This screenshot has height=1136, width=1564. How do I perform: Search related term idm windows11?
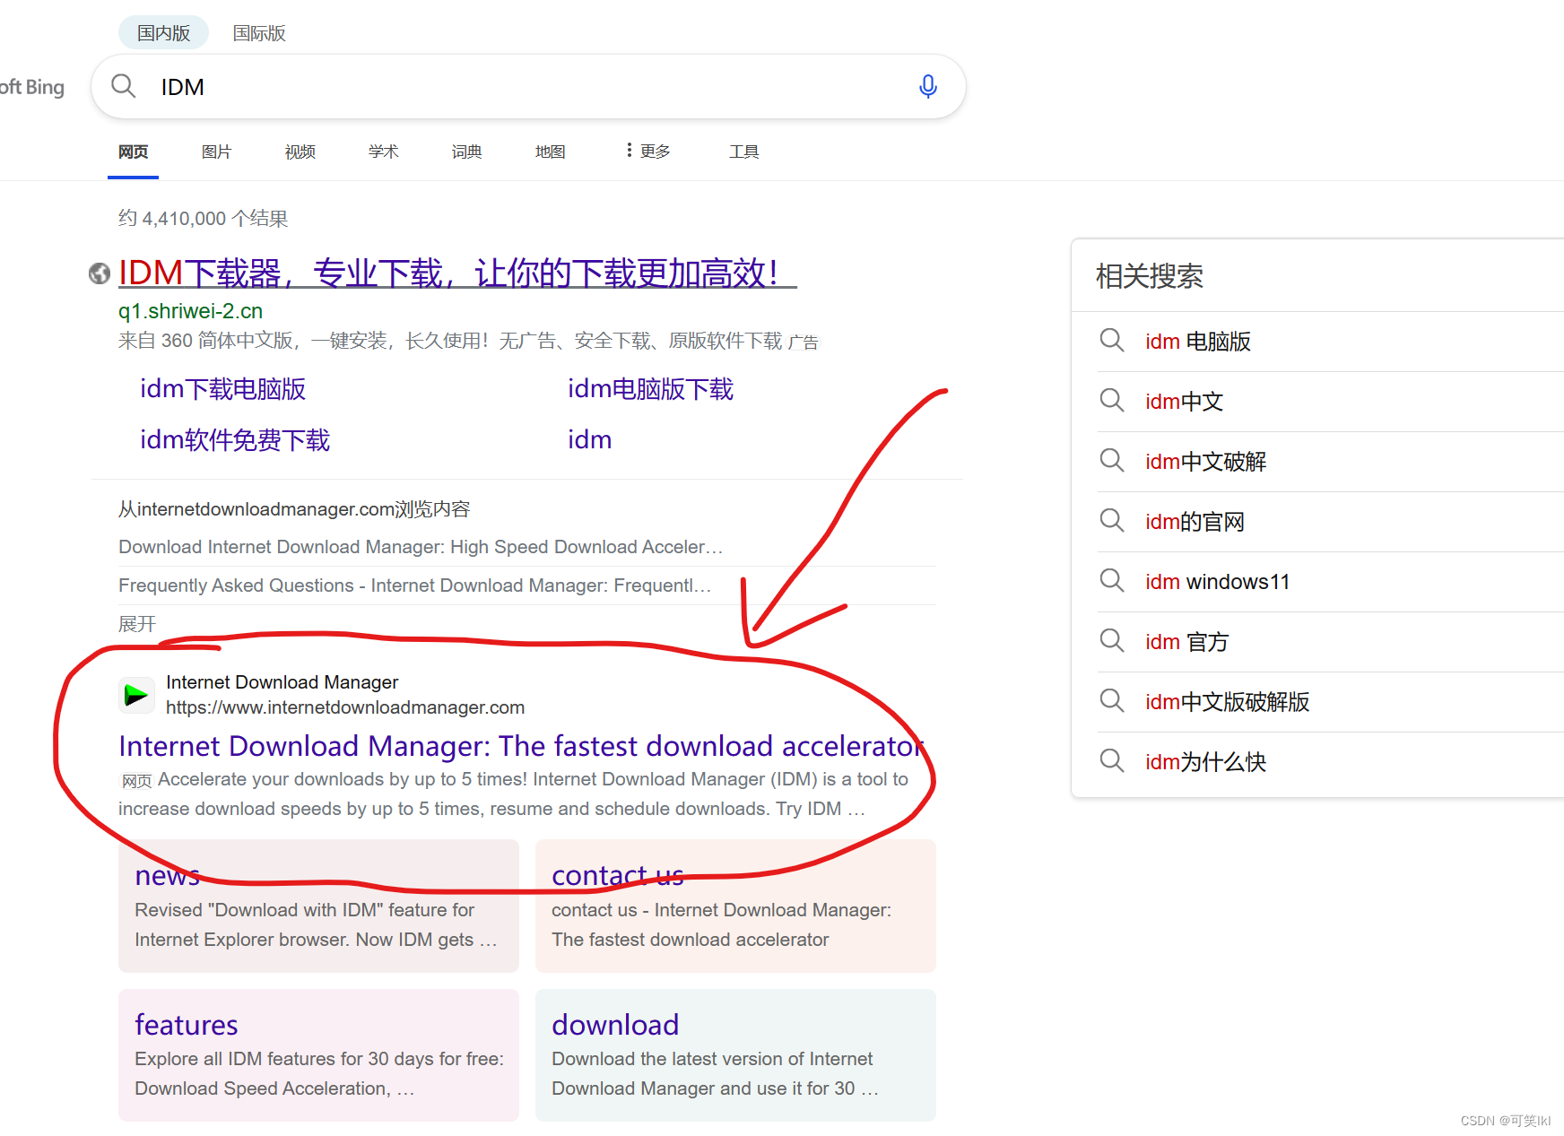(x=1218, y=582)
